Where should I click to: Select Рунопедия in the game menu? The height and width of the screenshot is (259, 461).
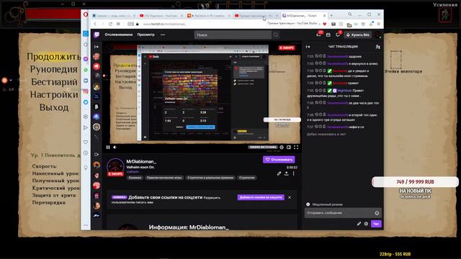click(53, 69)
